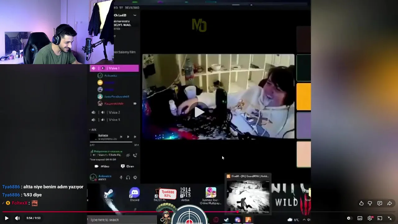Toggle the noise suppression icon
The width and height of the screenshot is (398, 224).
click(x=128, y=155)
